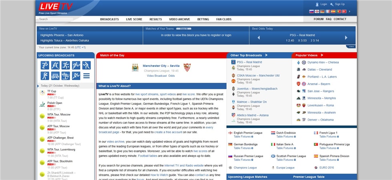Click the Sevilla club crest
The height and width of the screenshot is (180, 392).
pos(187,68)
